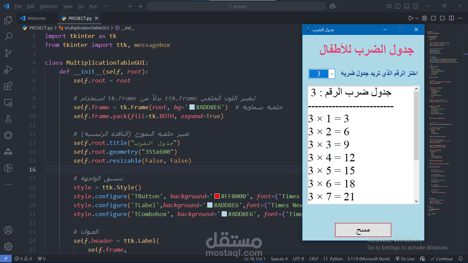The height and width of the screenshot is (263, 468).
Task: Click Go Live in status bar
Action: (x=405, y=259)
